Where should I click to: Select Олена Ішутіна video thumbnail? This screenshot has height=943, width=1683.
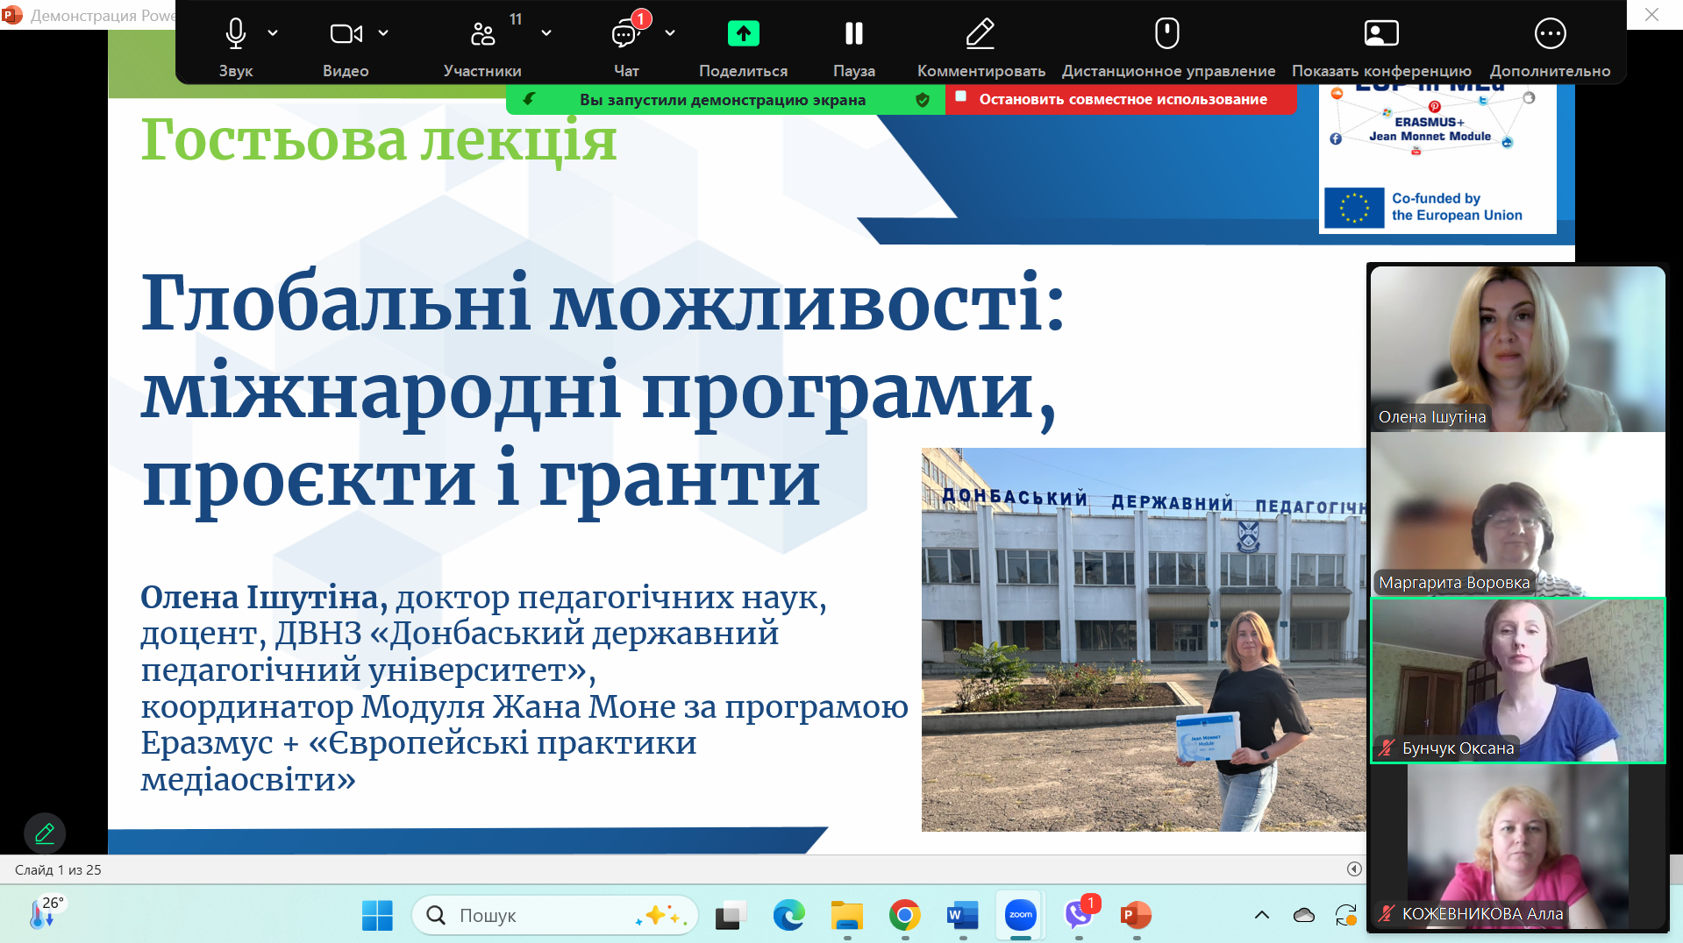(x=1517, y=349)
